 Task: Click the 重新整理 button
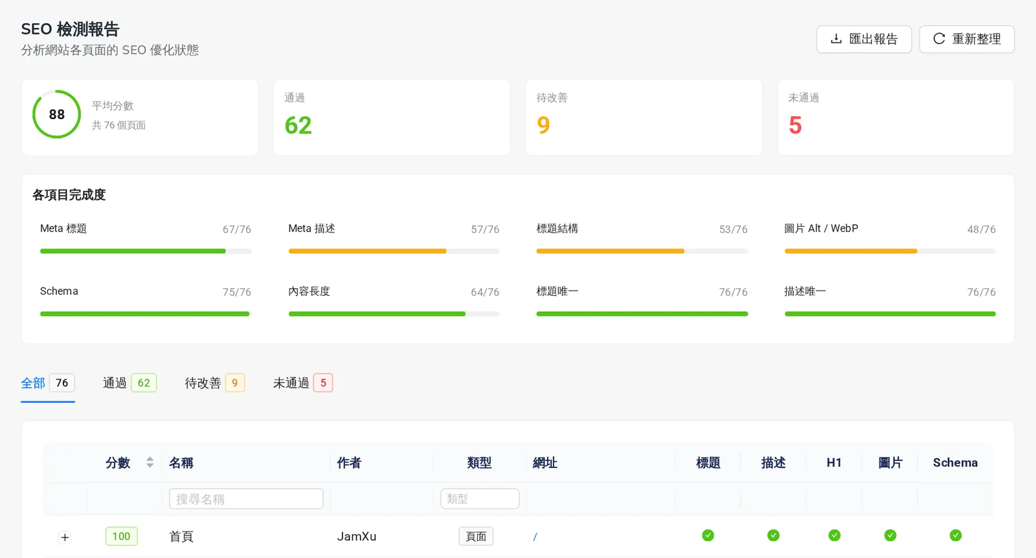click(967, 39)
